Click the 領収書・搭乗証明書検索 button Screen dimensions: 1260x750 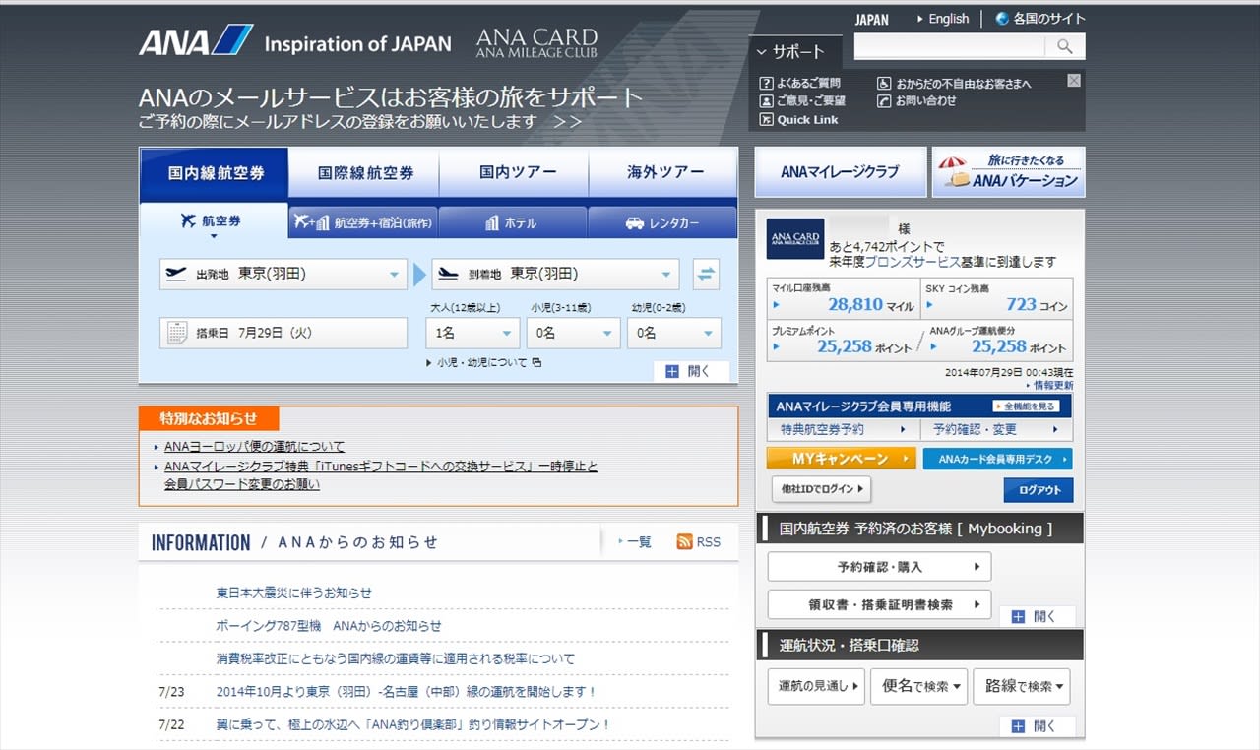tap(879, 604)
